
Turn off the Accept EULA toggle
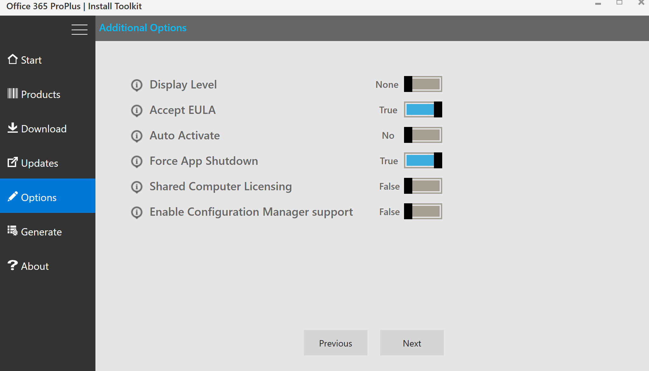[423, 109]
